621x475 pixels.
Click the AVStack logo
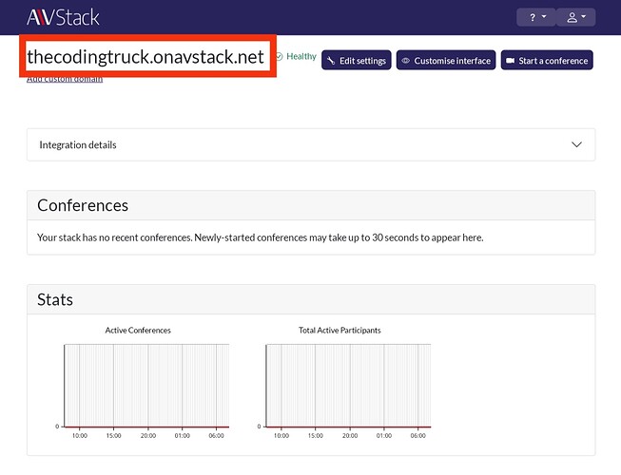[x=63, y=17]
